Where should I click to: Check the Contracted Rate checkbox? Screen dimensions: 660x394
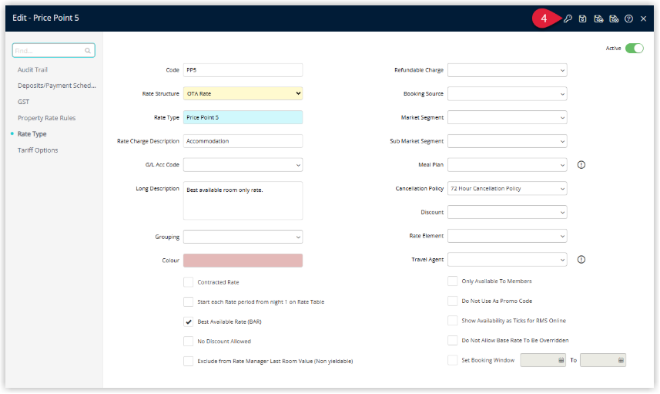(188, 282)
